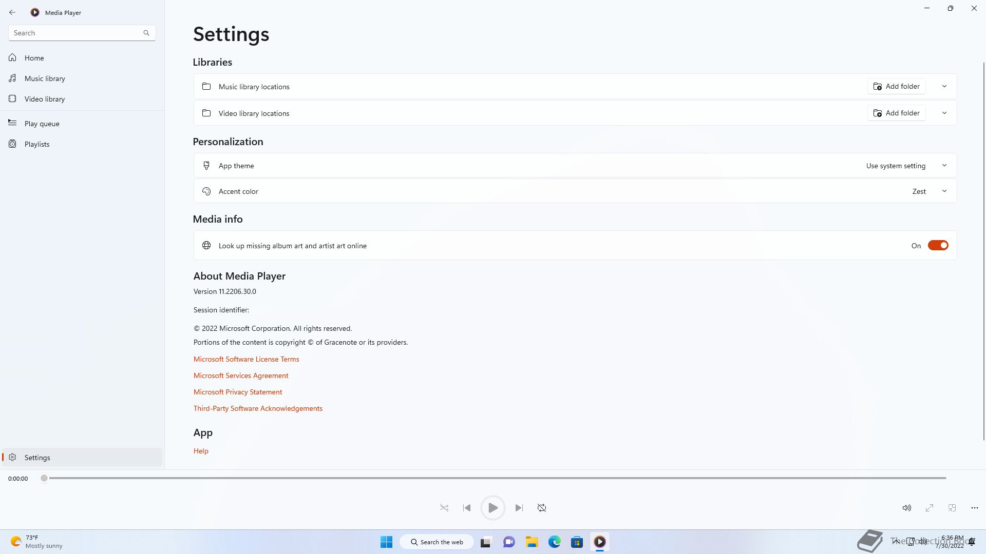
Task: Toggle shuffle playback
Action: [x=444, y=508]
